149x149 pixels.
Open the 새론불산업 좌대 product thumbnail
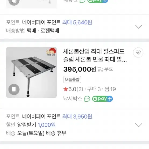(31, 72)
